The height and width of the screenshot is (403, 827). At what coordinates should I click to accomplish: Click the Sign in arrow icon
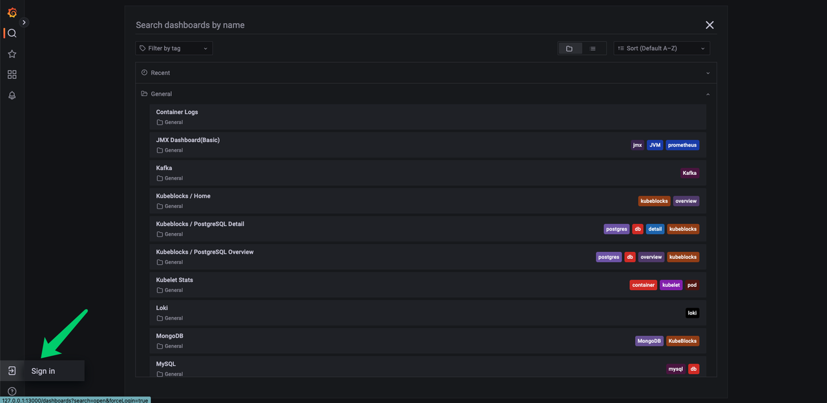point(12,371)
